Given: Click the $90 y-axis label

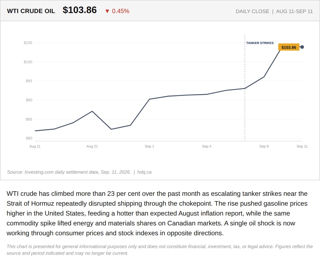Looking at the screenshot, I should click(29, 100).
